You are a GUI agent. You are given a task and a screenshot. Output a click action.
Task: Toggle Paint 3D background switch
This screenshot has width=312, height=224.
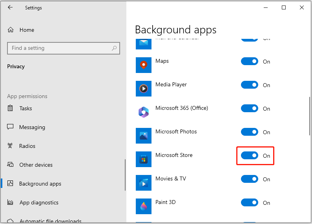pos(250,202)
